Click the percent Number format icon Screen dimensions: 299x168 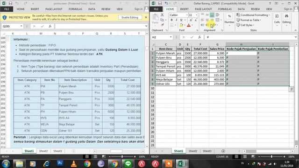(x=229, y=16)
